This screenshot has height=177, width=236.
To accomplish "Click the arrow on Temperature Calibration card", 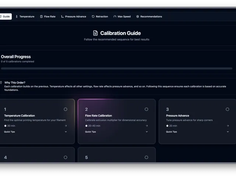I will click(x=66, y=126).
